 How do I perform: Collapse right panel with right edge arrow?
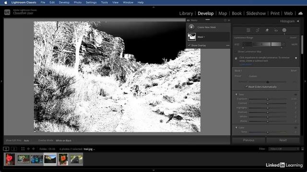(306, 81)
